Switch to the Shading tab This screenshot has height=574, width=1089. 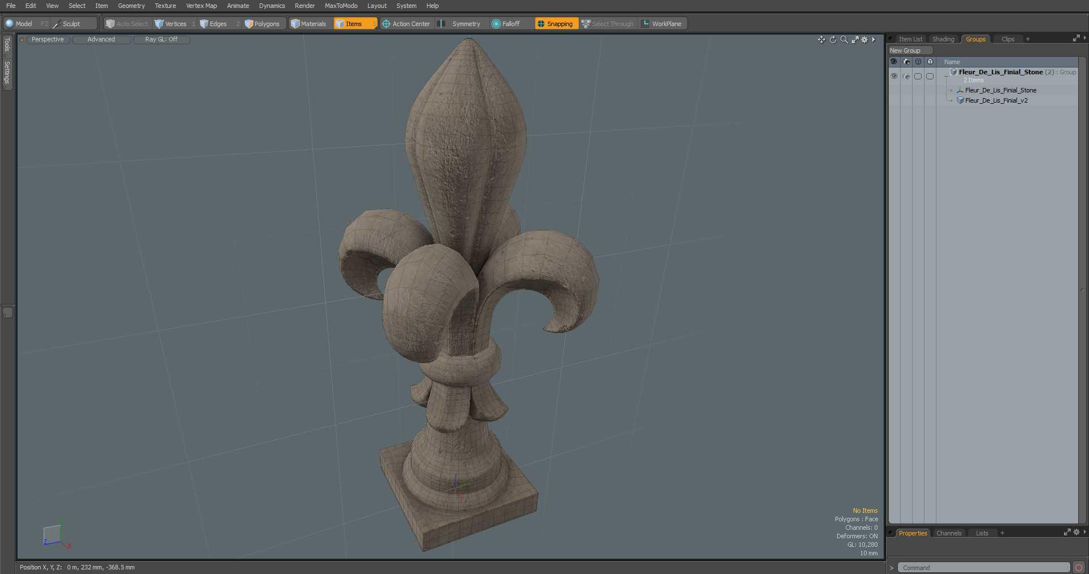point(943,39)
